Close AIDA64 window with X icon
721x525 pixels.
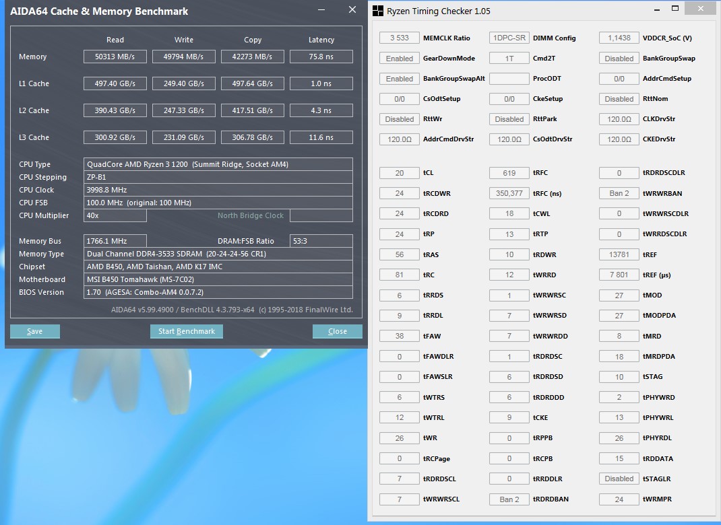click(x=352, y=9)
